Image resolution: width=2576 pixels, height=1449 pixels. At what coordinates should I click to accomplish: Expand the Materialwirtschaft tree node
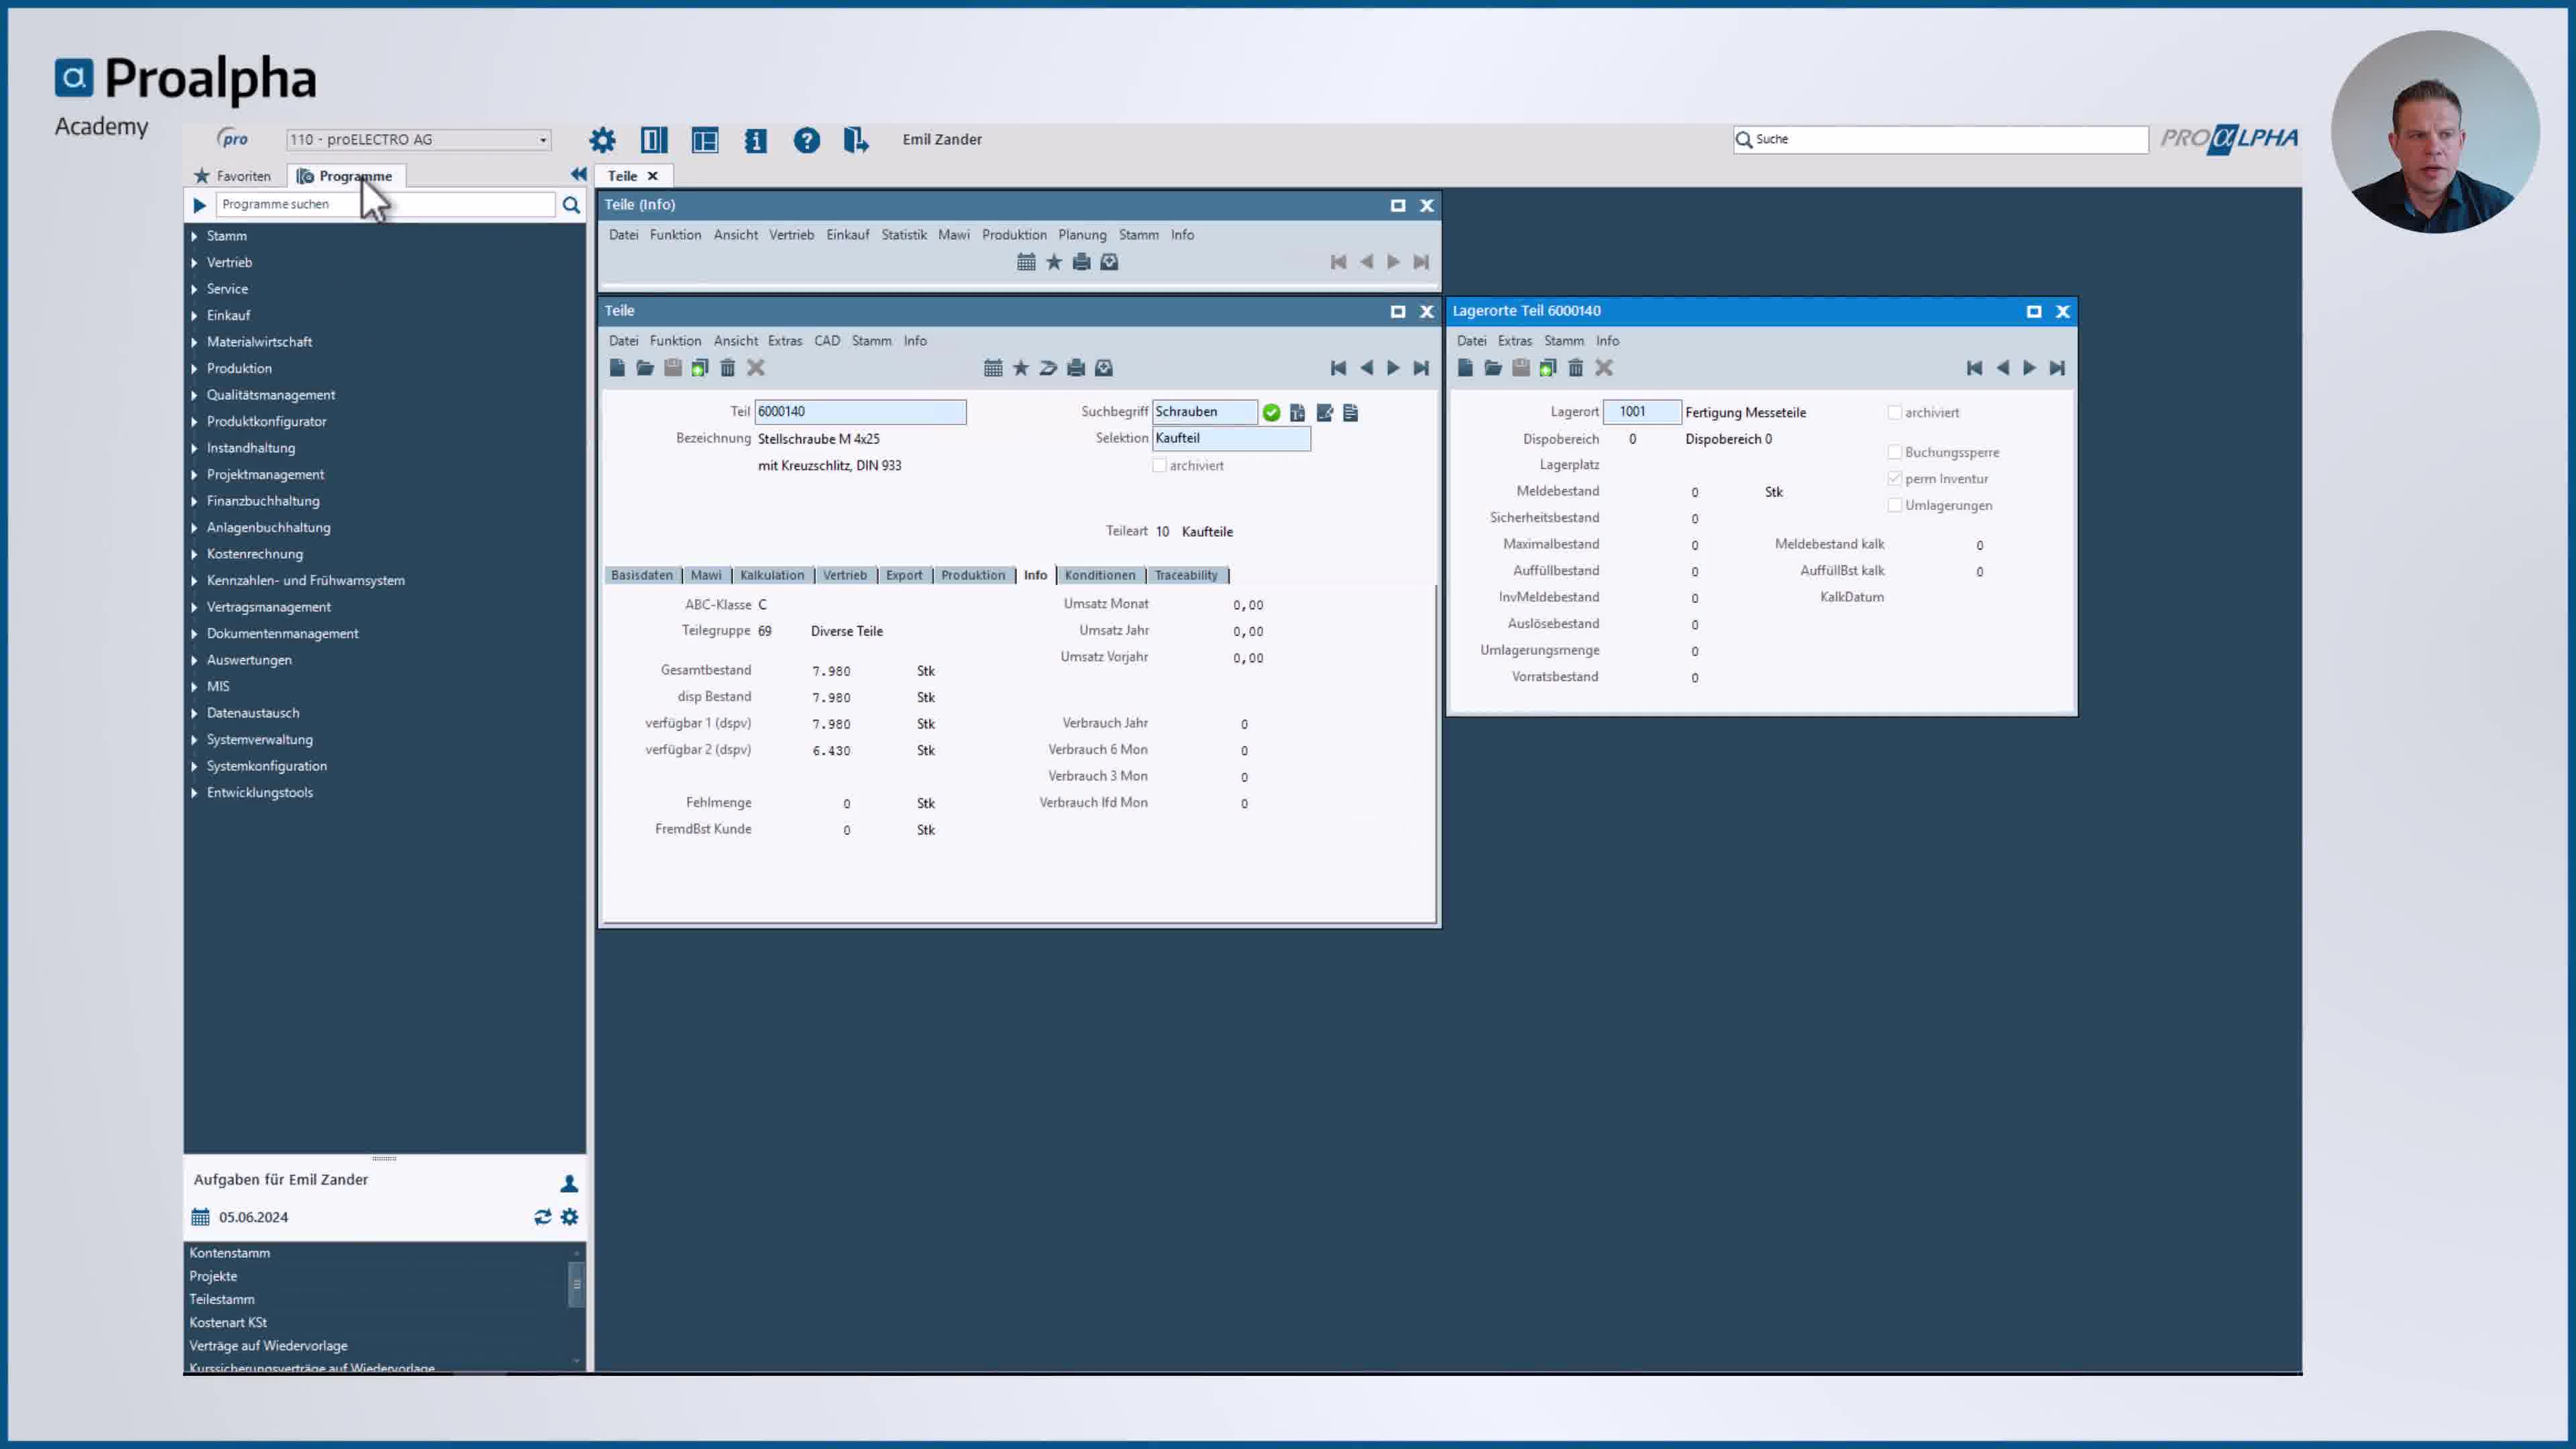point(195,342)
